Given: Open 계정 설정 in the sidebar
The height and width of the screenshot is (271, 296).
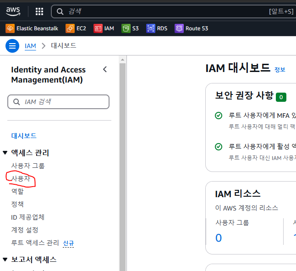Looking at the screenshot, I should tap(25, 230).
